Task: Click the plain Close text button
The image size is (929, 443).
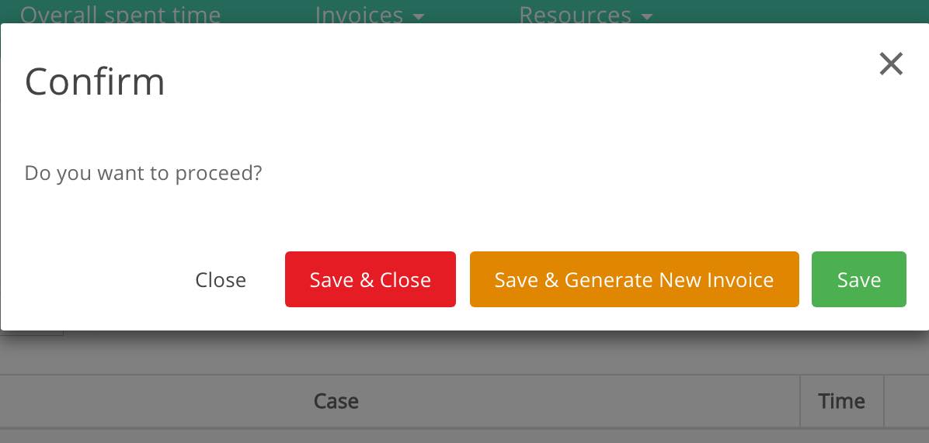Action: click(x=221, y=280)
